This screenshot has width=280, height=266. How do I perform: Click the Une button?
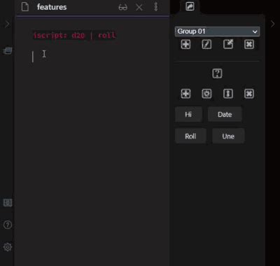(228, 136)
